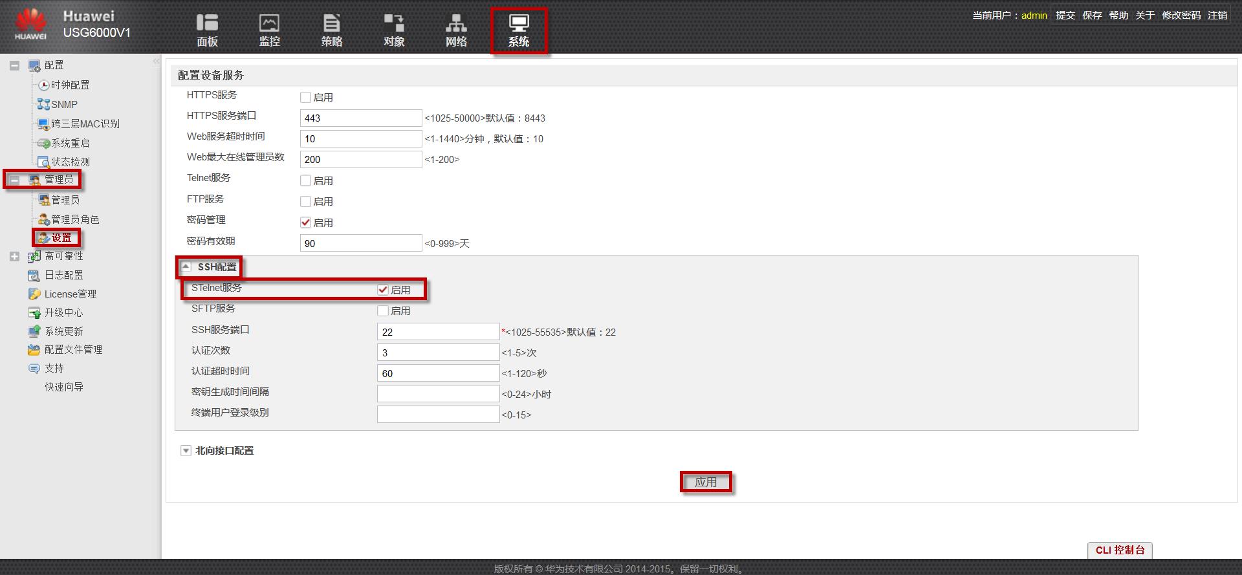This screenshot has width=1242, height=575.
Task: Click the 管理员 parent folder icon
Action: click(x=34, y=180)
